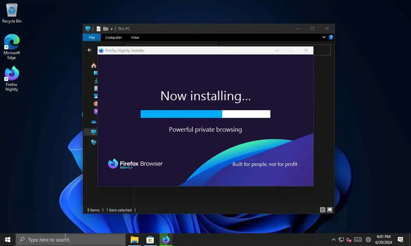Viewport: 411px width, 246px height.
Task: Open notification center icon
Action: pos(400,240)
